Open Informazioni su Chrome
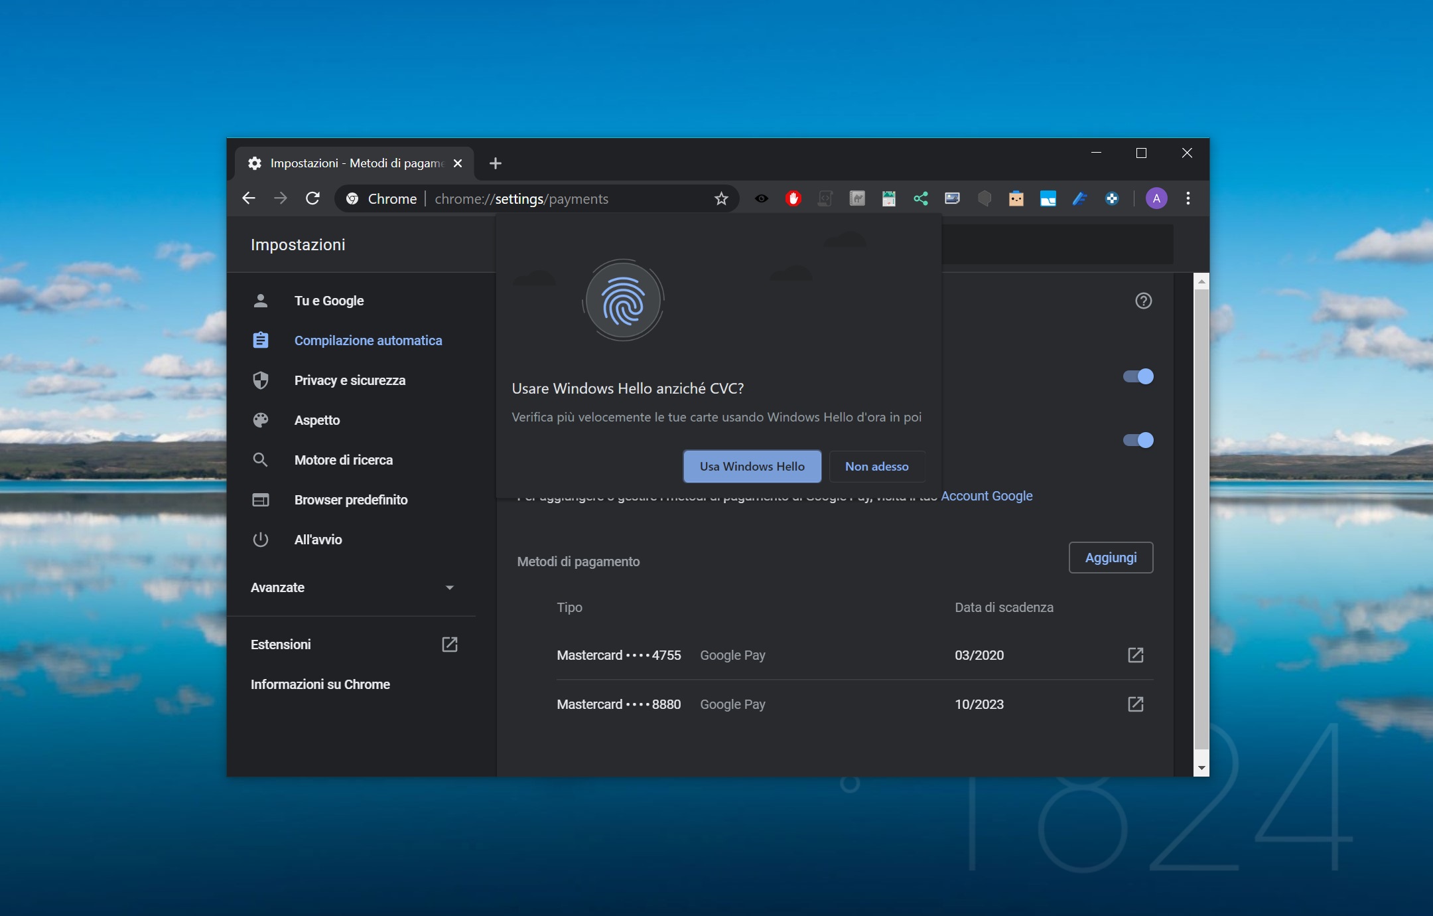Image resolution: width=1433 pixels, height=916 pixels. (x=320, y=684)
